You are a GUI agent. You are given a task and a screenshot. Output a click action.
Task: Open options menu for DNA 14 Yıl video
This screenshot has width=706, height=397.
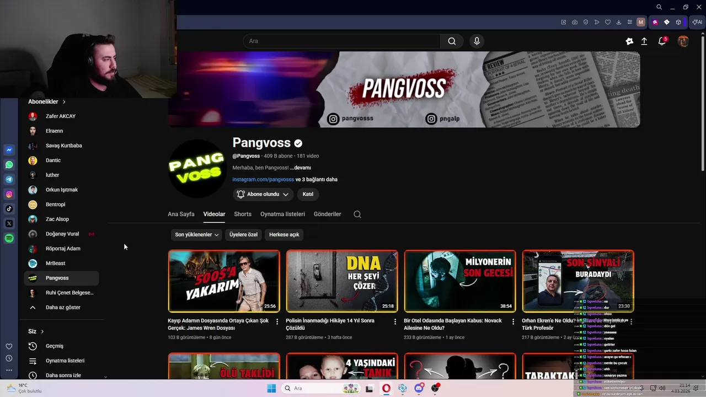pyautogui.click(x=395, y=321)
